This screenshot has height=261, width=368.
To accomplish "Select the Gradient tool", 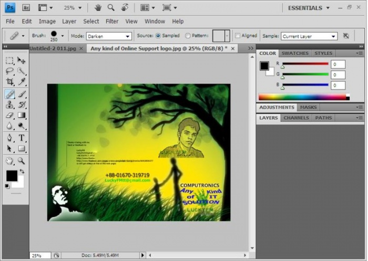I will pyautogui.click(x=22, y=115).
